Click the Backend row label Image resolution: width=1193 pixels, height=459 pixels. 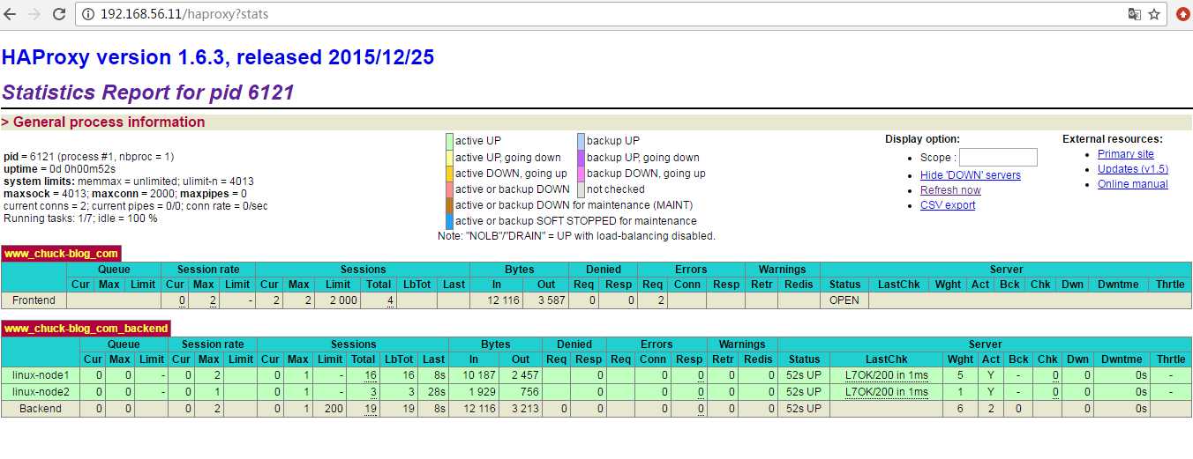(x=41, y=409)
